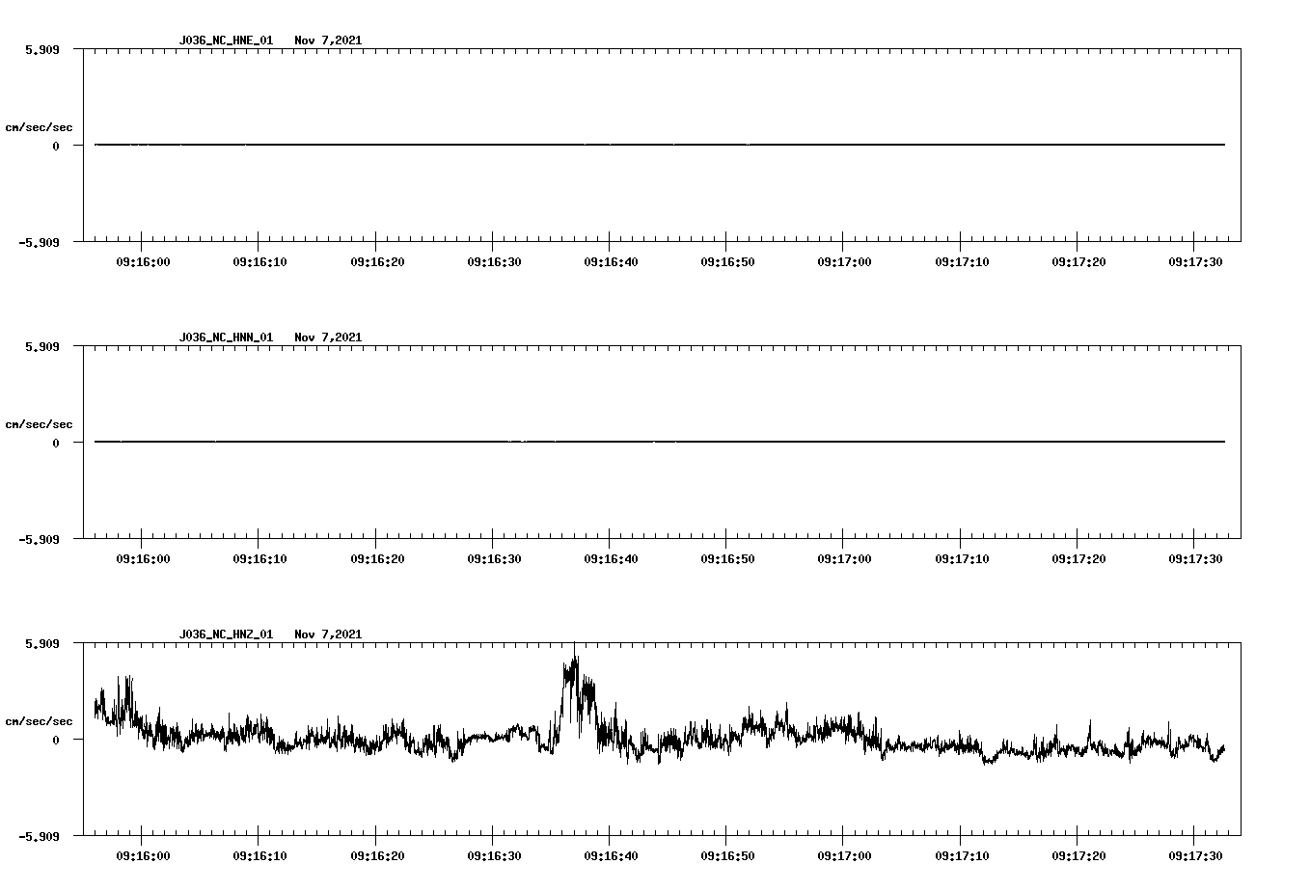Click the -5.909 lower limit on HNN axis
Screen dimensions: 1310x891
coord(39,539)
